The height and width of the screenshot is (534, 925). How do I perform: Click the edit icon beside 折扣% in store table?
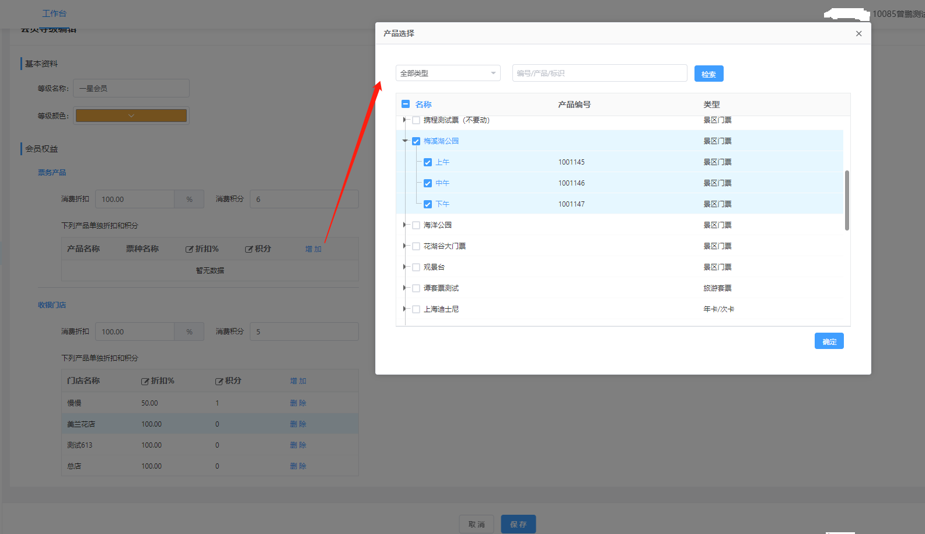(145, 381)
